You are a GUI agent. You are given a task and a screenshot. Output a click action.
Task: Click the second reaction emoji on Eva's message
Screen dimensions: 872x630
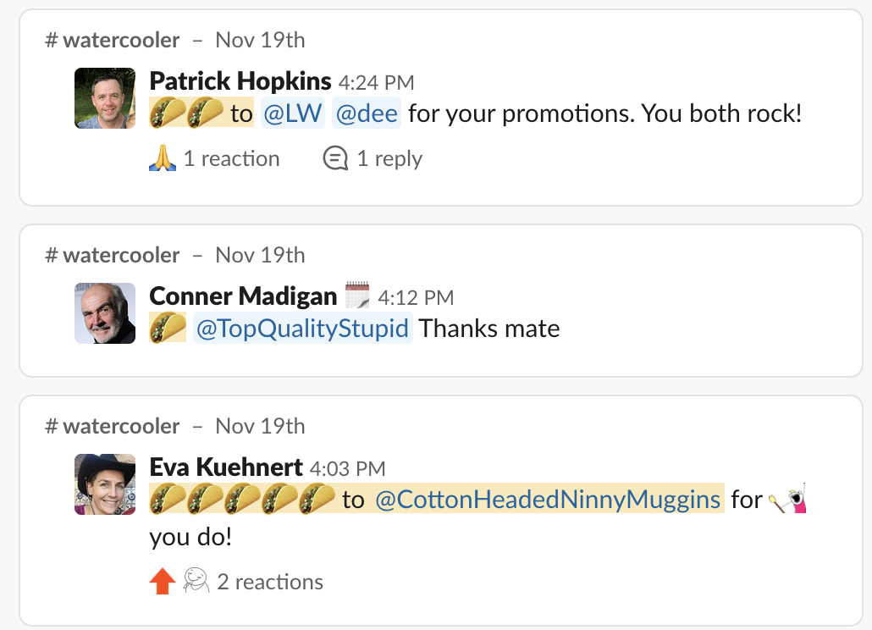point(196,582)
